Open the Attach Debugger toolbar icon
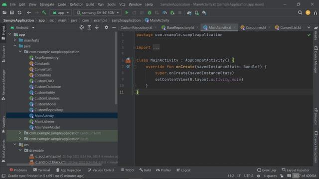 point(172,12)
